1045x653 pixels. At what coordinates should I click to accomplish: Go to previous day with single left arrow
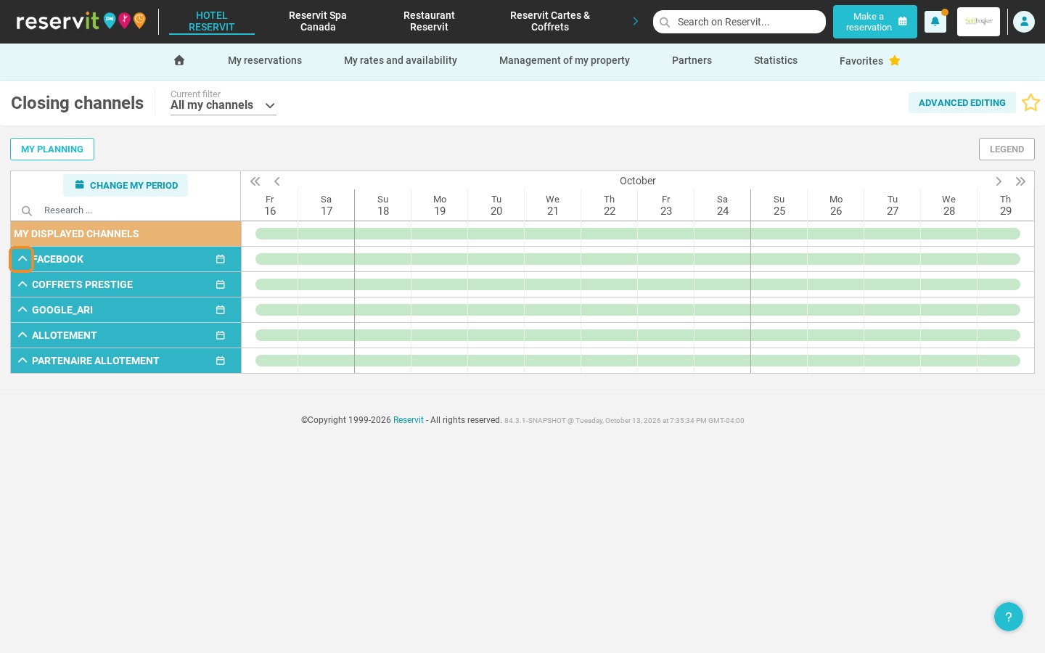(x=277, y=181)
